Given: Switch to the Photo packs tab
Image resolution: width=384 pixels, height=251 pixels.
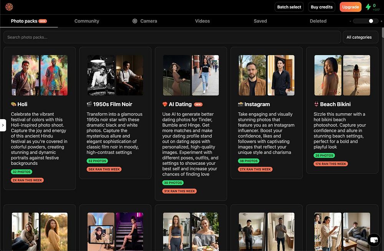Looking at the screenshot, I should point(29,21).
